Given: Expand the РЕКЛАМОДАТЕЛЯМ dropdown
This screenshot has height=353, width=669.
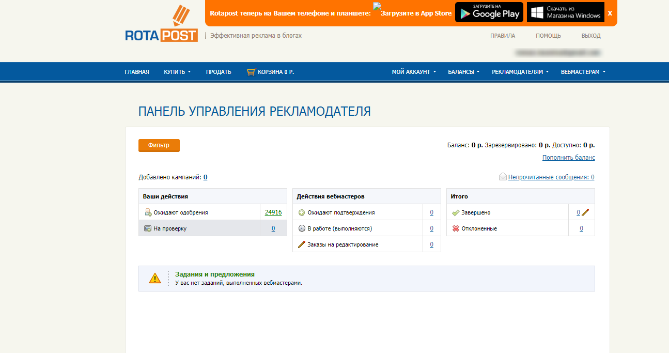Looking at the screenshot, I should [x=517, y=71].
